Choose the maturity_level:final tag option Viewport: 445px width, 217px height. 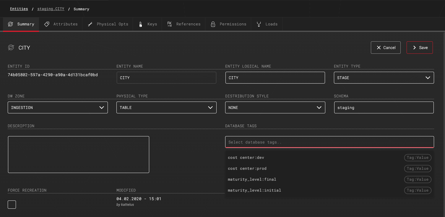tap(252, 180)
